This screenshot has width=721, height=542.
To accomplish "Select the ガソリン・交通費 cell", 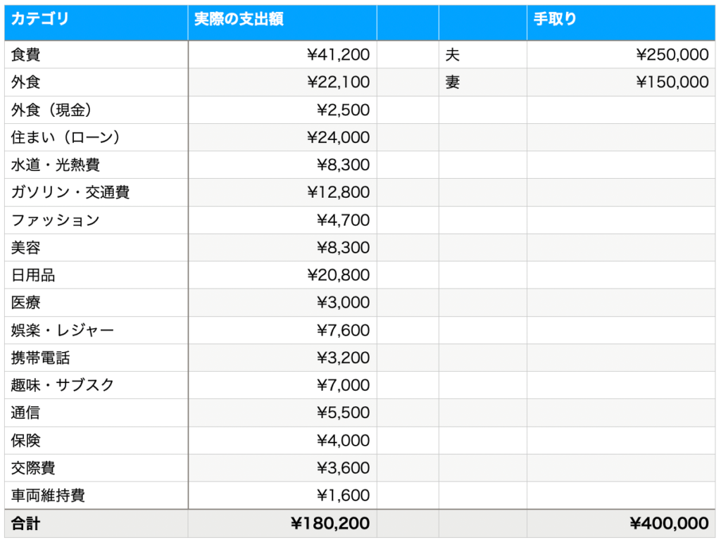I will pos(96,192).
